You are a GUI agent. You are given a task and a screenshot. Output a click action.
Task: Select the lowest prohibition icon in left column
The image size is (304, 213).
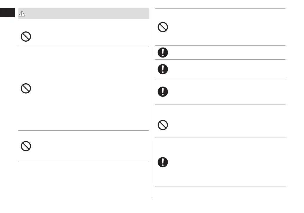[x=26, y=146]
